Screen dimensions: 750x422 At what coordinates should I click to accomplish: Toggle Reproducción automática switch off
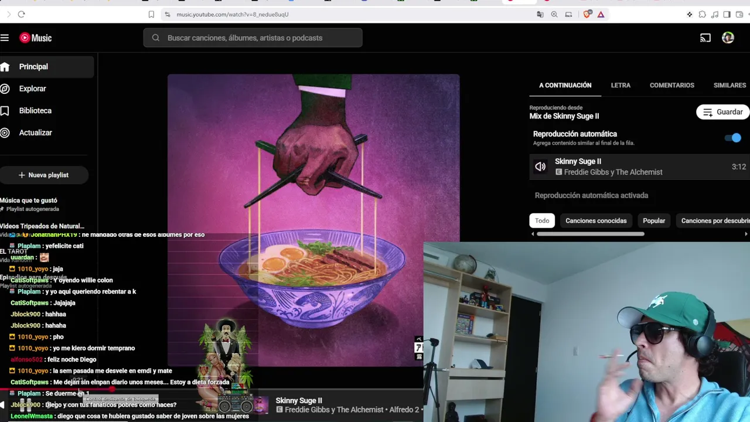tap(733, 138)
